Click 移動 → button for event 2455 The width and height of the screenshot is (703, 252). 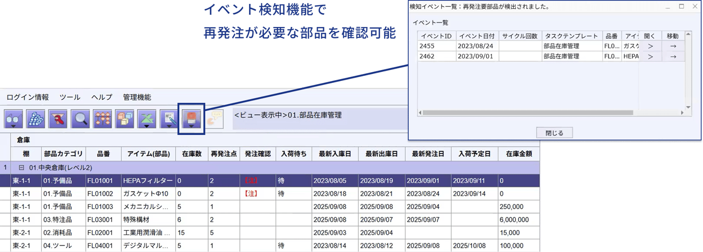673,46
